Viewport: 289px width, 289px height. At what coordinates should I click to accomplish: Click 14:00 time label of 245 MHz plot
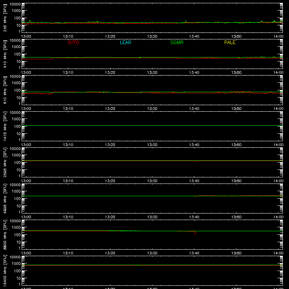click(278, 36)
